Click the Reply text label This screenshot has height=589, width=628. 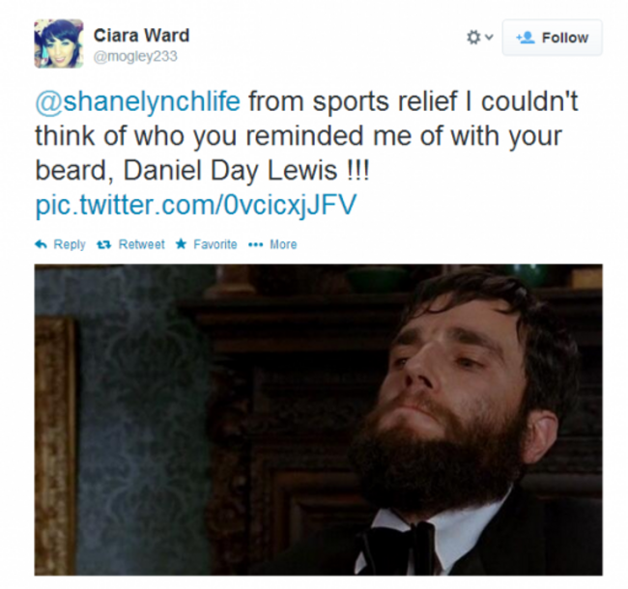(70, 244)
